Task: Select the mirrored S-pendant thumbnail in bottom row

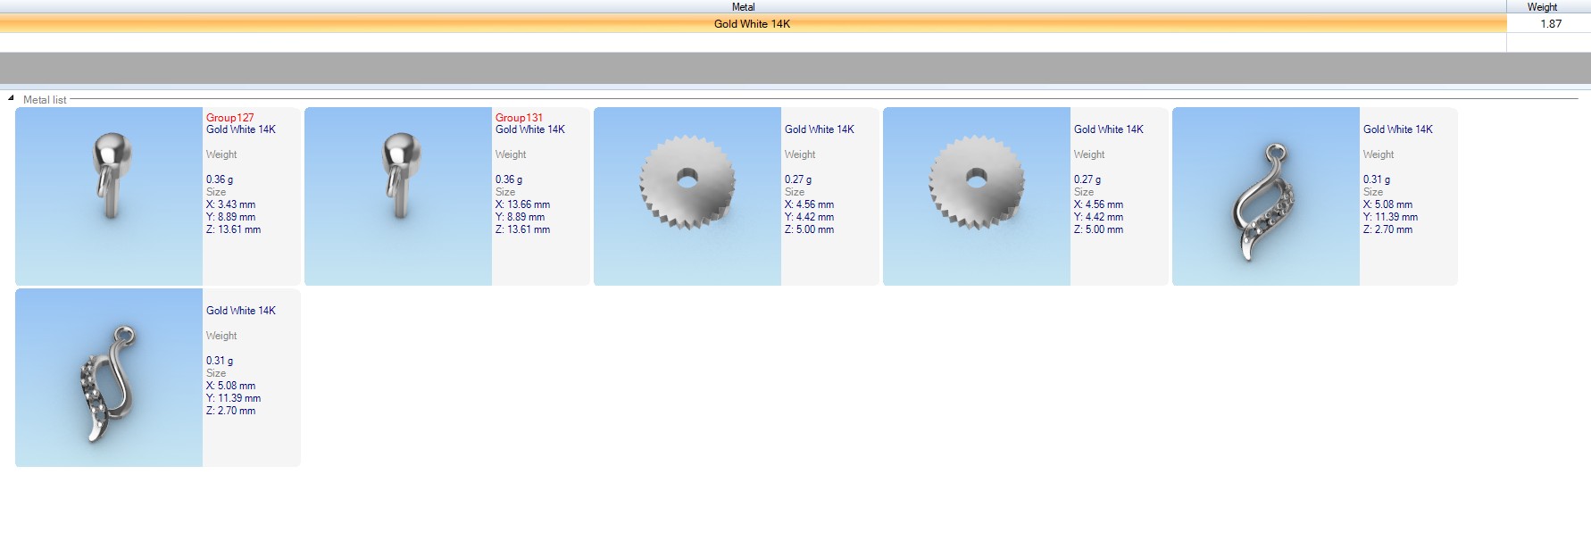Action: tap(109, 378)
